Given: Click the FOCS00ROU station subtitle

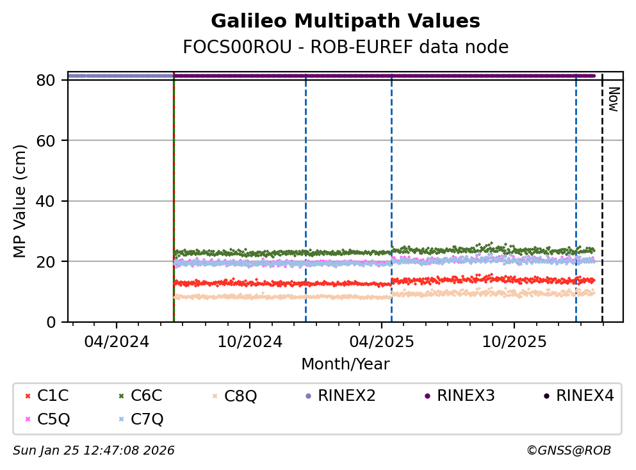Looking at the screenshot, I should pos(345,47).
